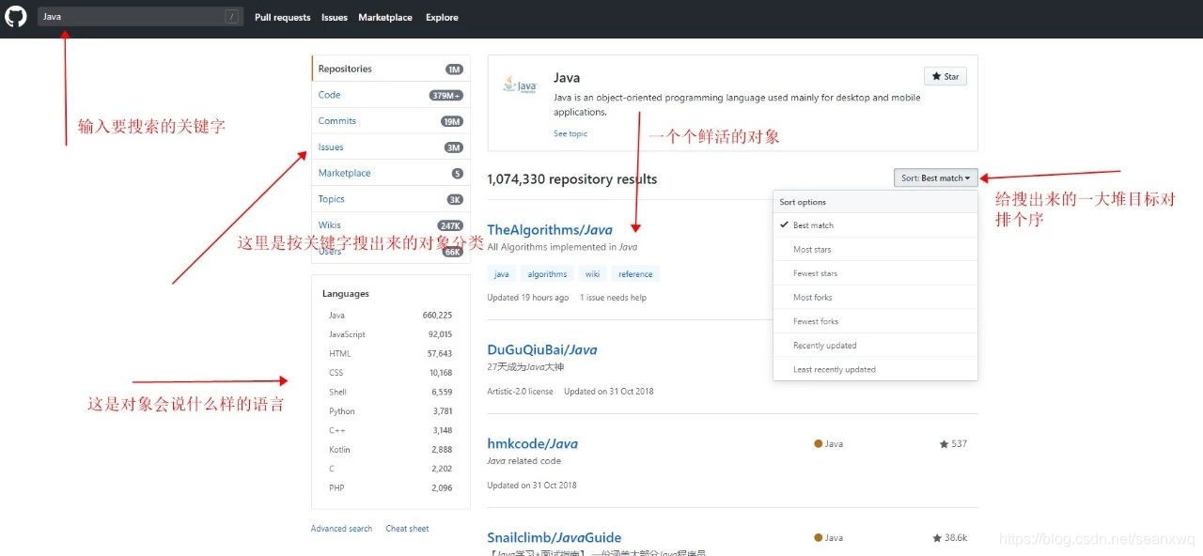1203x556 pixels.
Task: Sort results by Most forks
Action: (x=875, y=298)
